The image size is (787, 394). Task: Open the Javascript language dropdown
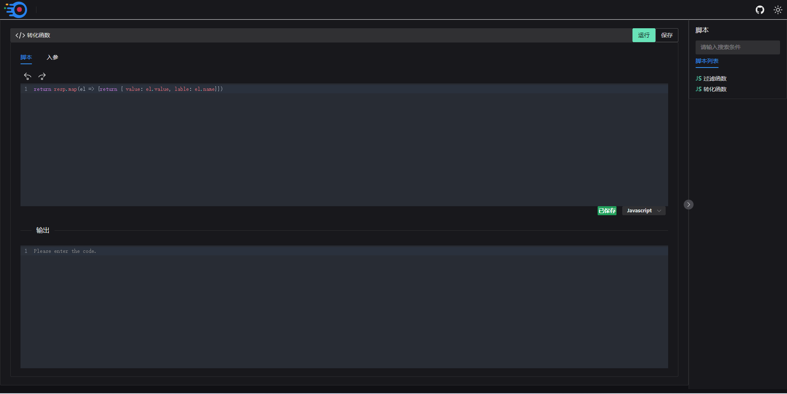(x=644, y=211)
